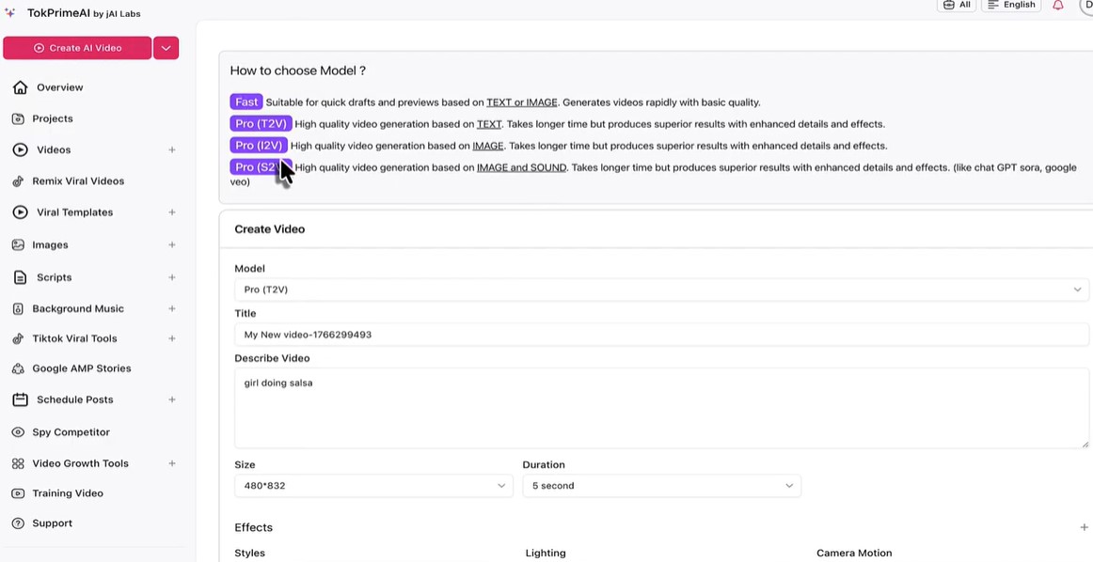This screenshot has height=562, width=1093.
Task: Open the Projects menu item
Action: coord(53,118)
